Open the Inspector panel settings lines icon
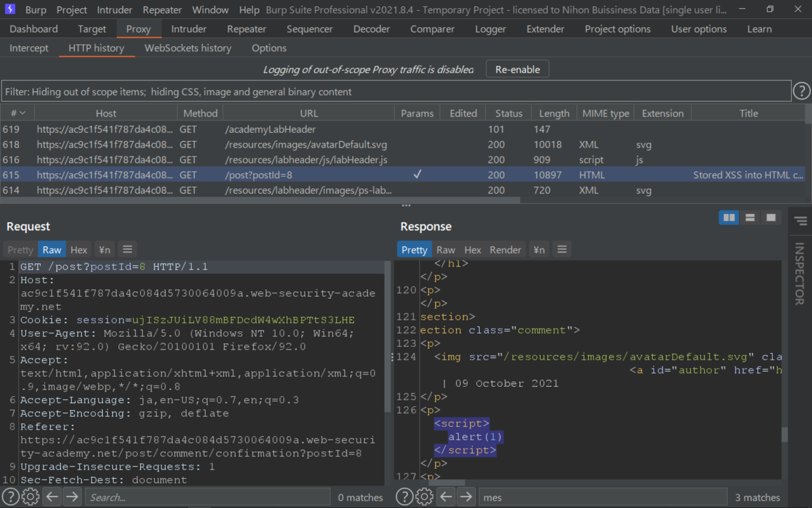The height and width of the screenshot is (508, 812). (x=800, y=221)
